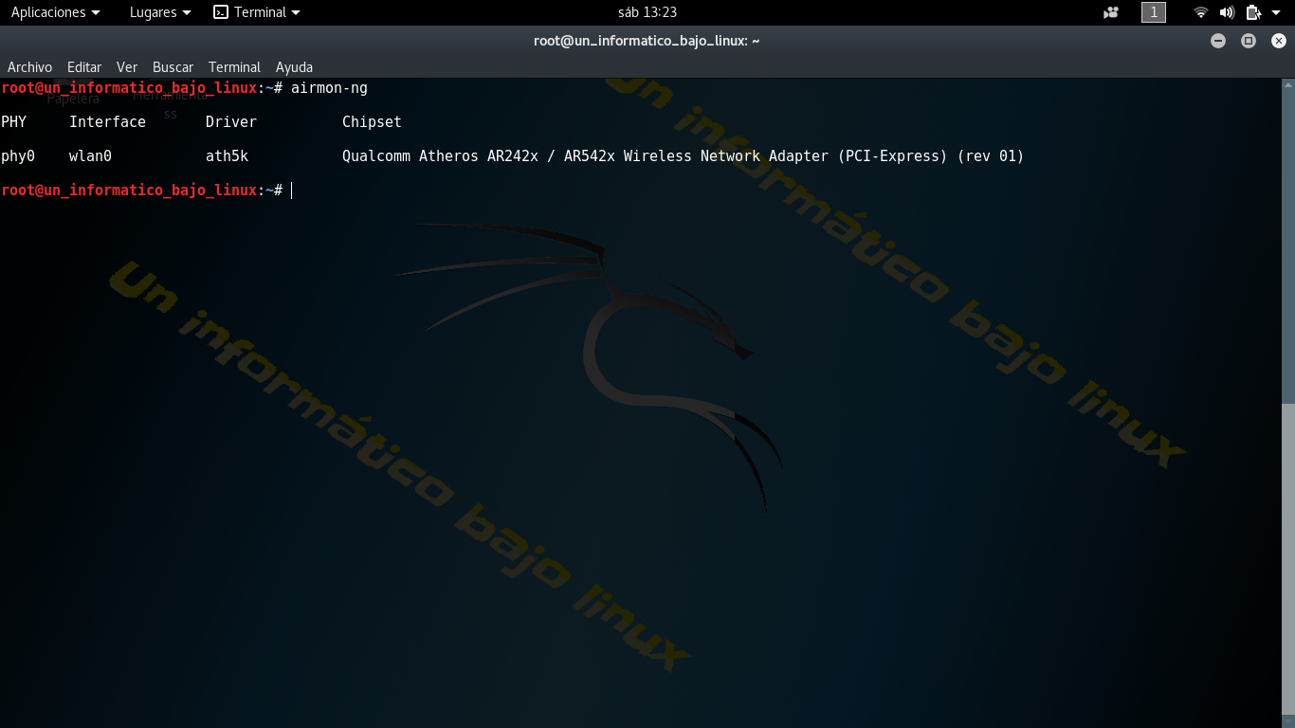Open the Lugares menu
The width and height of the screenshot is (1295, 728).
[x=159, y=12]
